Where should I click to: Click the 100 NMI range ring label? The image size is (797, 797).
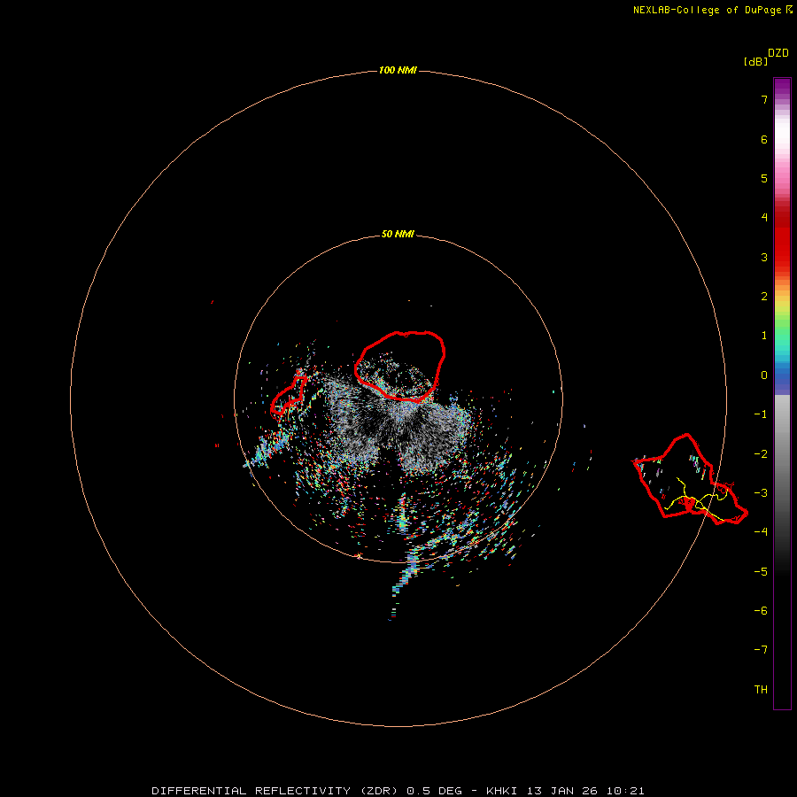point(398,70)
